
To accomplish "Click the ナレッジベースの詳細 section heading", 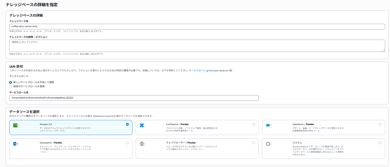I will click(x=26, y=15).
